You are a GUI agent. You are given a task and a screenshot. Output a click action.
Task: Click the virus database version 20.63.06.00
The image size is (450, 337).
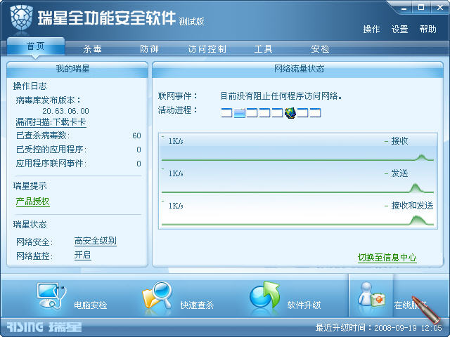pyautogui.click(x=65, y=111)
